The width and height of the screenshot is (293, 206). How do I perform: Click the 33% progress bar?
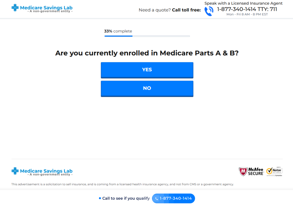pyautogui.click(x=147, y=36)
